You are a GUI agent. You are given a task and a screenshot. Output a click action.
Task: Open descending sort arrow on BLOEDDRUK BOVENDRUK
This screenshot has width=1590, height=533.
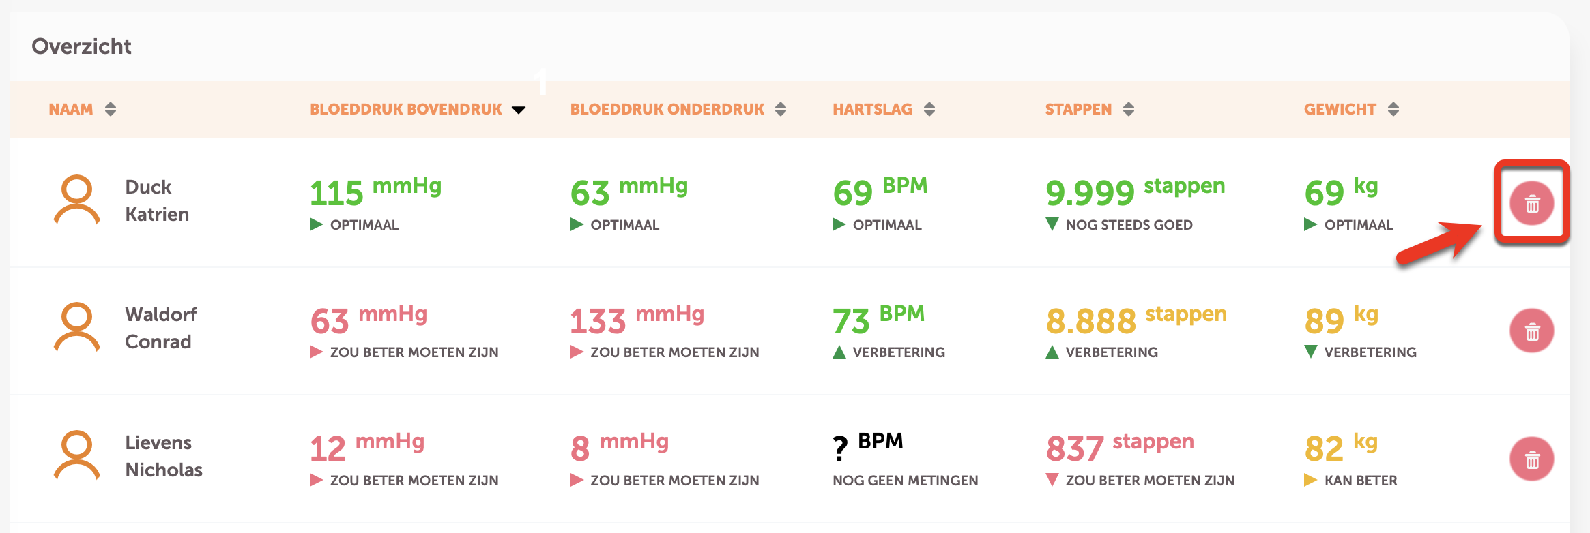point(519,109)
